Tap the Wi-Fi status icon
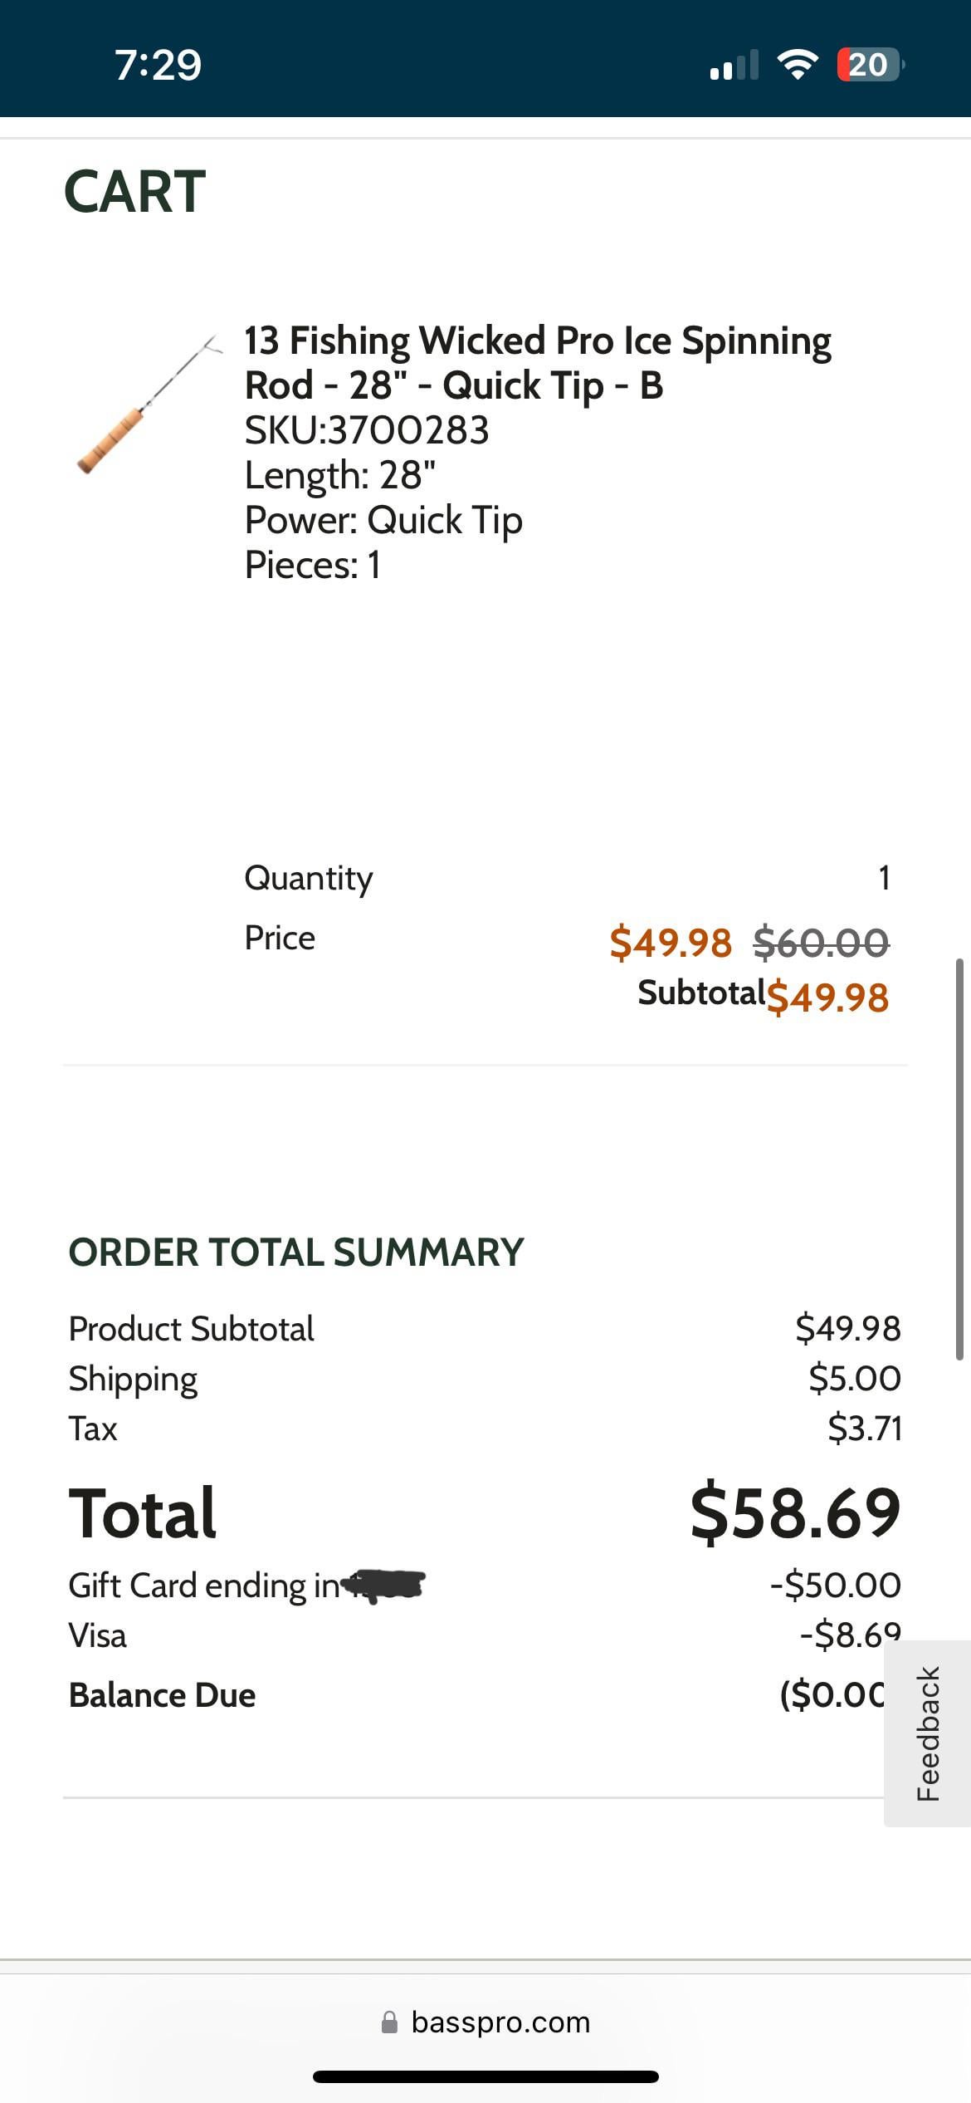Image resolution: width=971 pixels, height=2103 pixels. pyautogui.click(x=797, y=65)
